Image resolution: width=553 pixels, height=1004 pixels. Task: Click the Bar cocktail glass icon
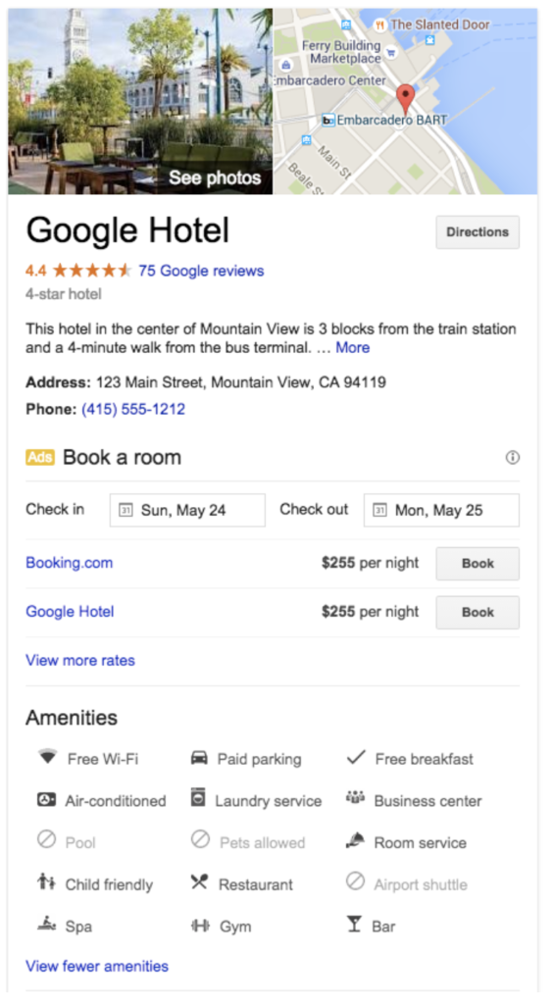tap(354, 925)
